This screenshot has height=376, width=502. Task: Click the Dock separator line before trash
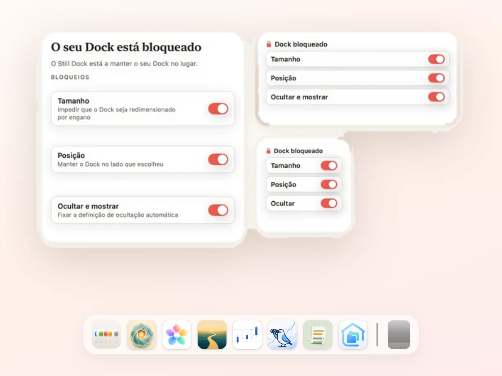(x=377, y=335)
